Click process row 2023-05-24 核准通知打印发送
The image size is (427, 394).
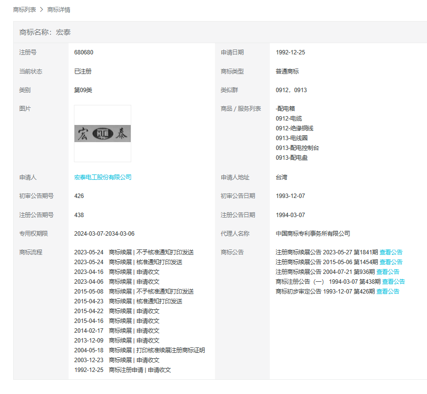coord(128,262)
